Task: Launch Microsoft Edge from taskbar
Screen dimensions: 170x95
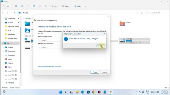Action: [x=83, y=92]
